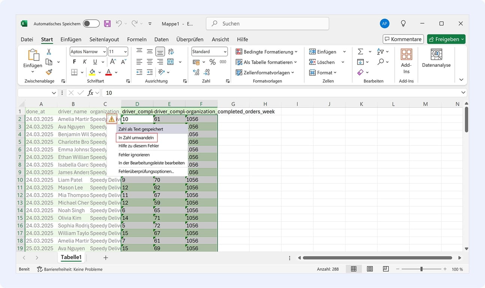Click Löschen in Zellen group
The width and height of the screenshot is (485, 288).
tap(322, 62)
